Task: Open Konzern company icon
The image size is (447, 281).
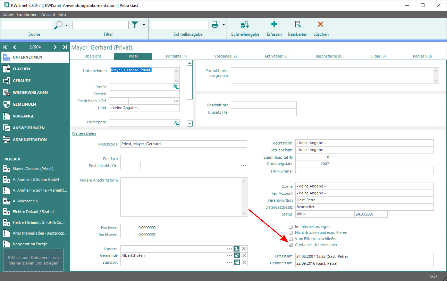Action: pyautogui.click(x=237, y=249)
